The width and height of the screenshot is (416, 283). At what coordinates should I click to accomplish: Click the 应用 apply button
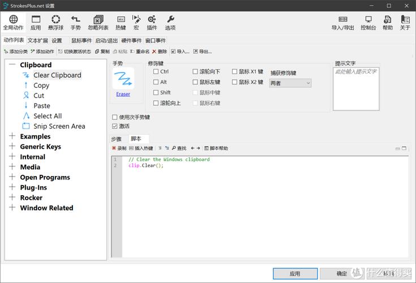[295, 273]
